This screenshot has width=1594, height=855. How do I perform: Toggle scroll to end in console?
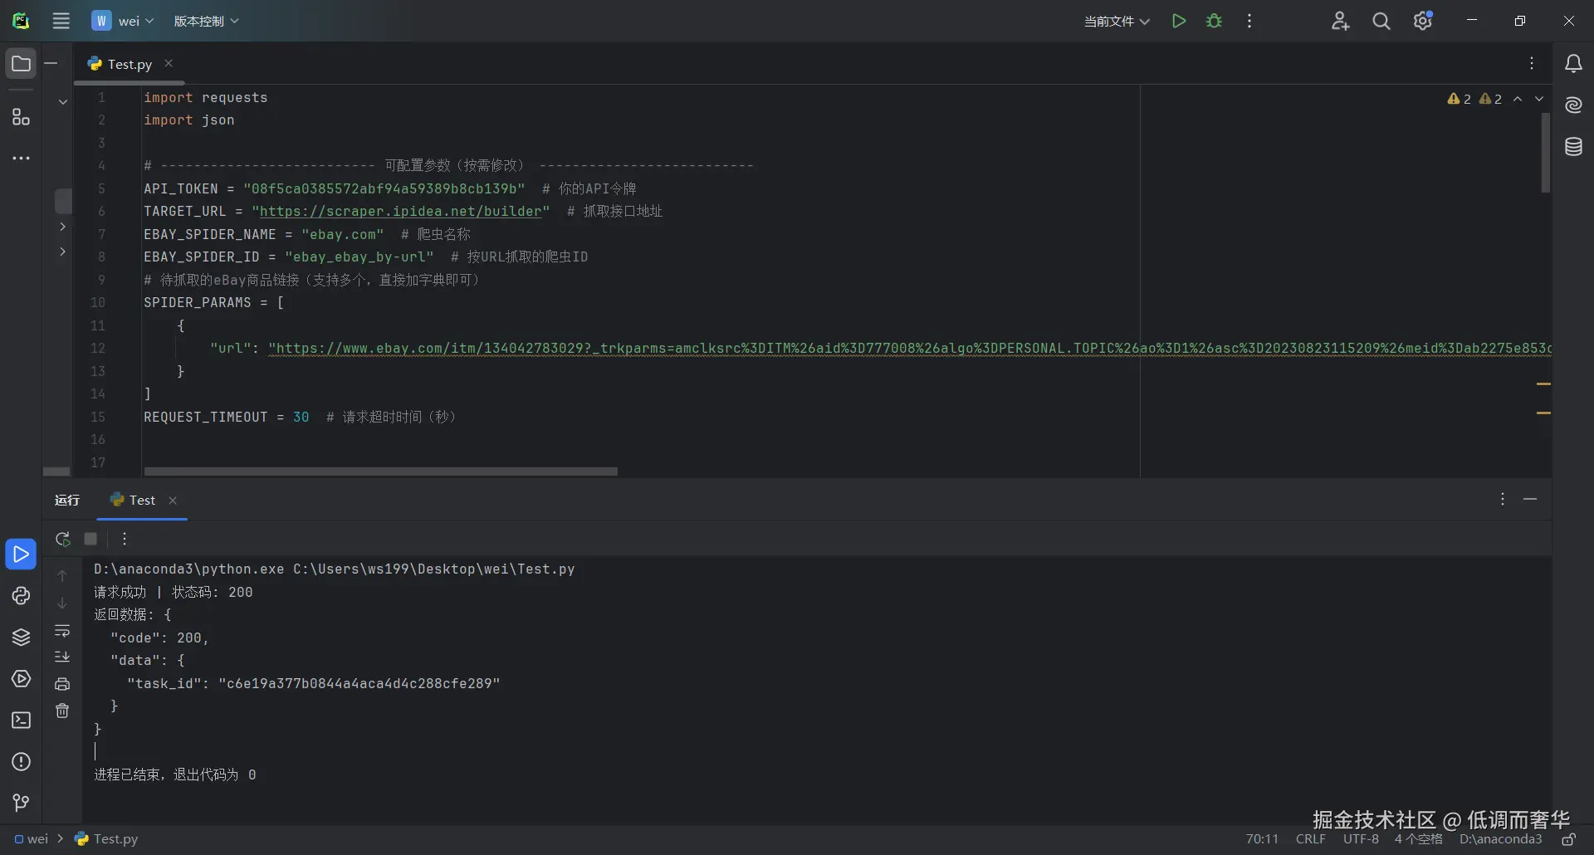[62, 657]
